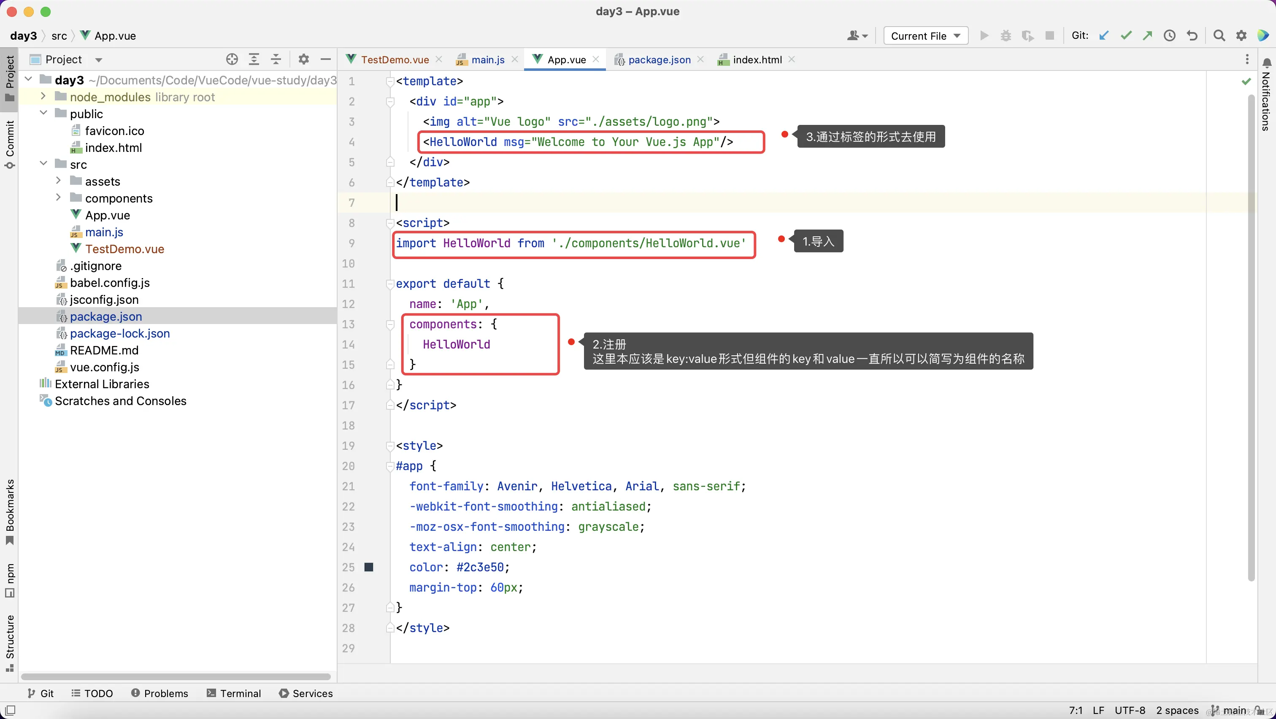Click the #2c3e50 color swatch in gutter

[369, 567]
